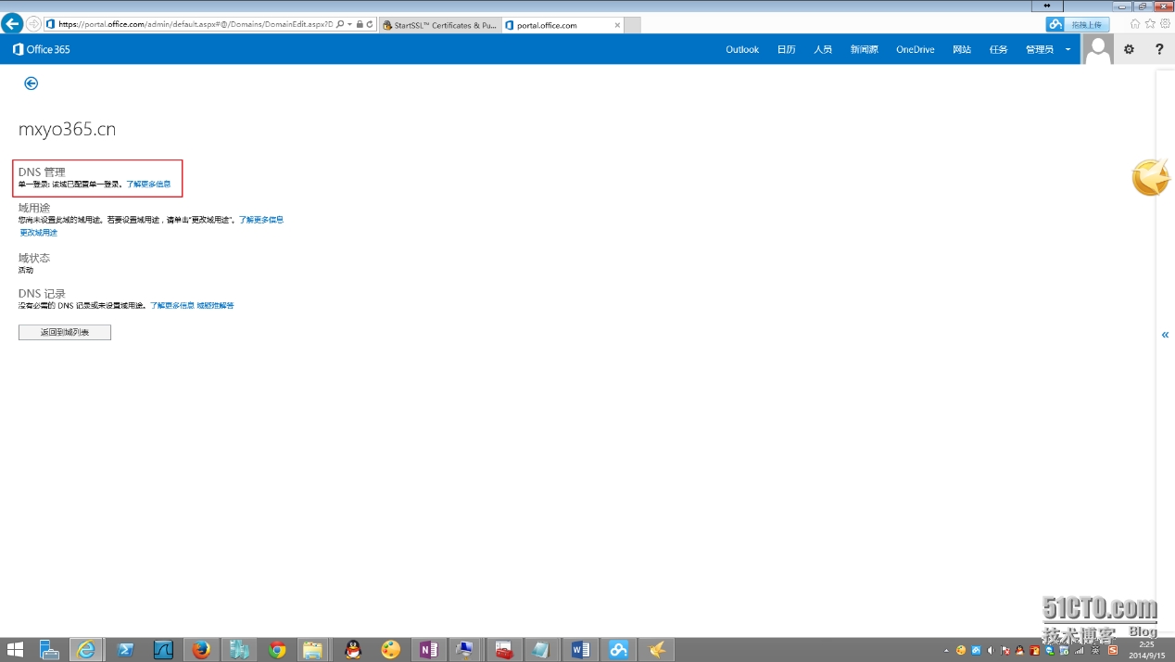The image size is (1175, 662).
Task: Click the 更改域用途 link
Action: (x=38, y=233)
